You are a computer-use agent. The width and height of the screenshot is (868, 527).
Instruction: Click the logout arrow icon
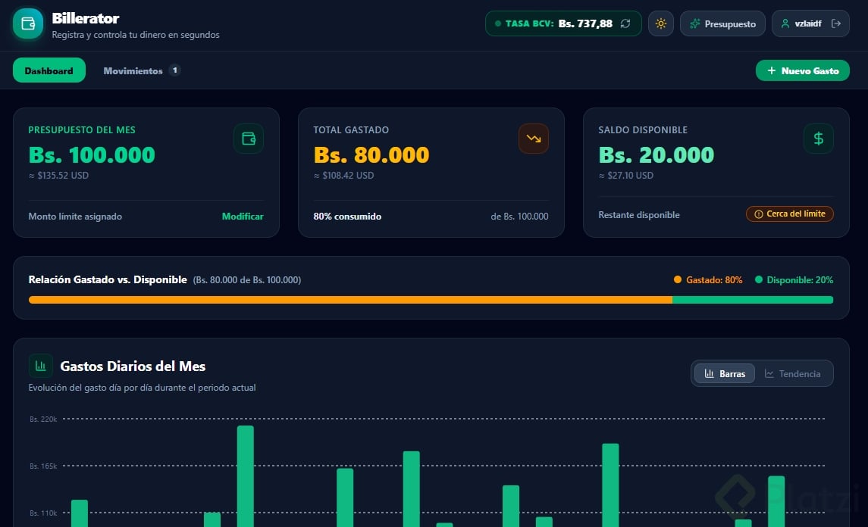836,23
